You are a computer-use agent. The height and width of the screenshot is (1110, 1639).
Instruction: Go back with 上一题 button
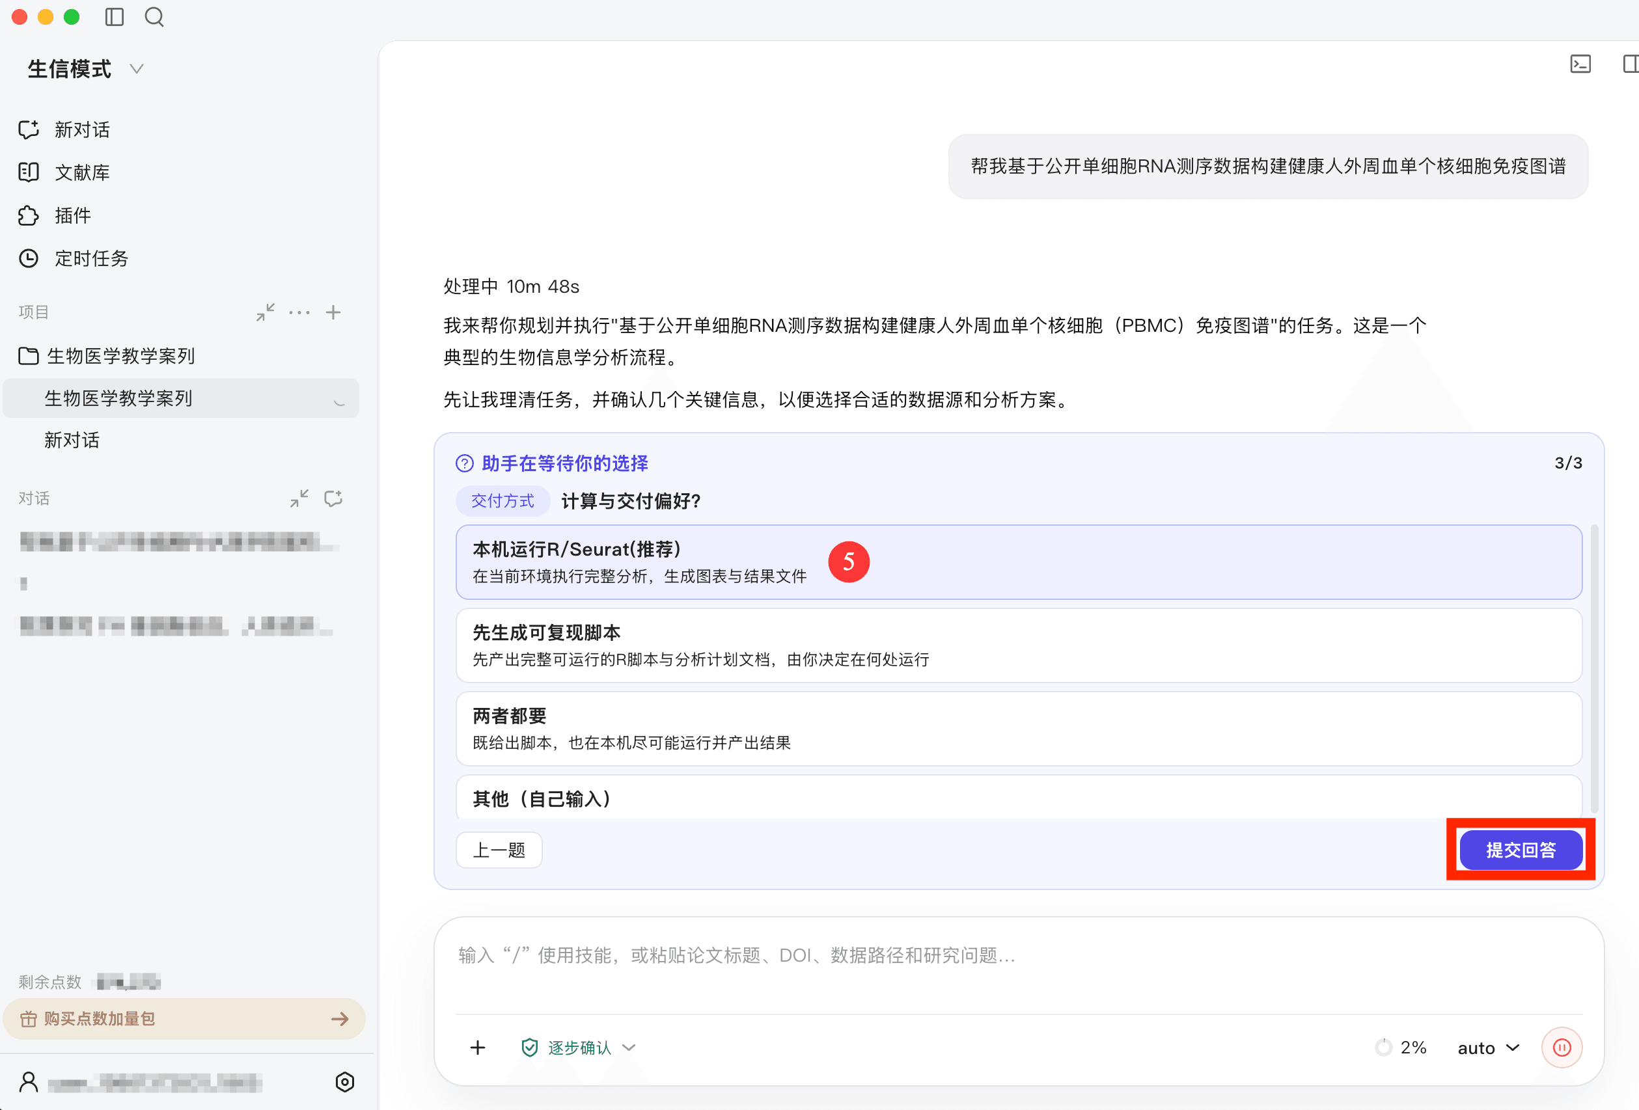[x=499, y=850]
